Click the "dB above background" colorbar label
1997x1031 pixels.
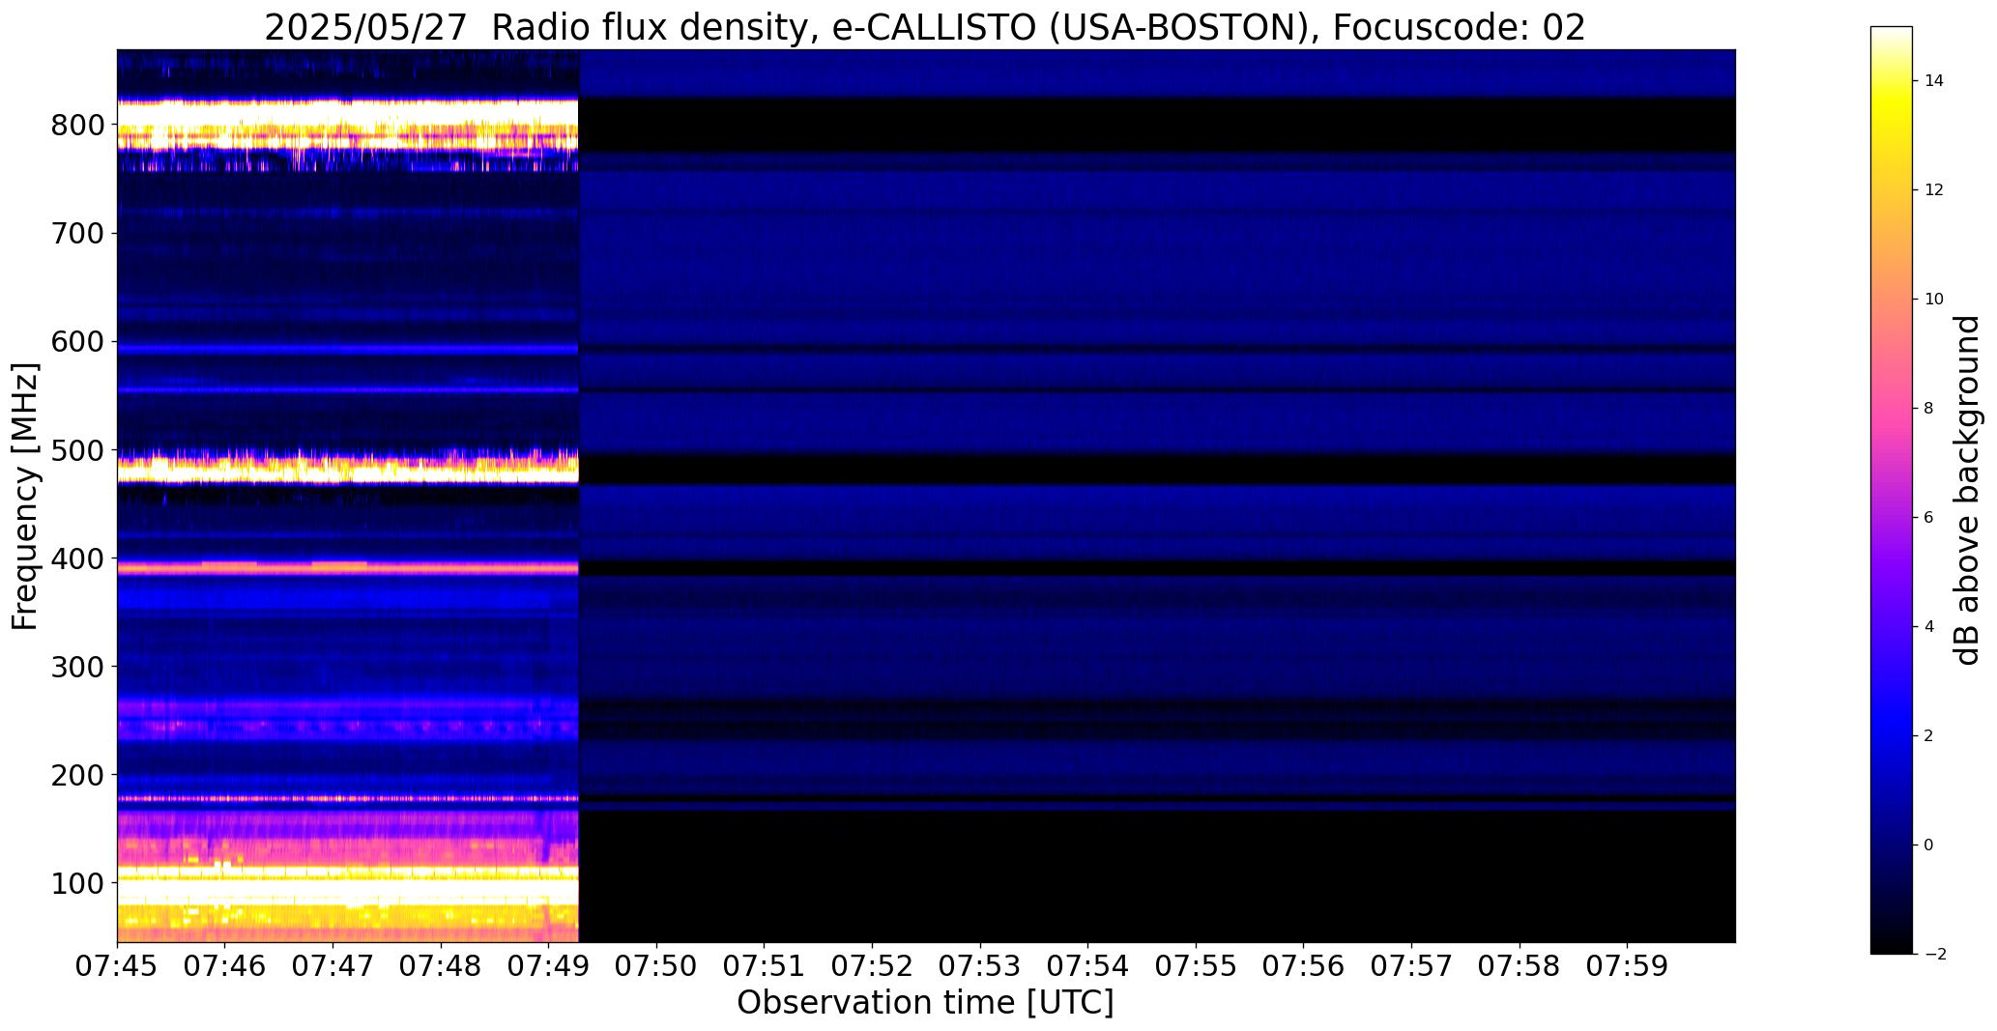1966,490
